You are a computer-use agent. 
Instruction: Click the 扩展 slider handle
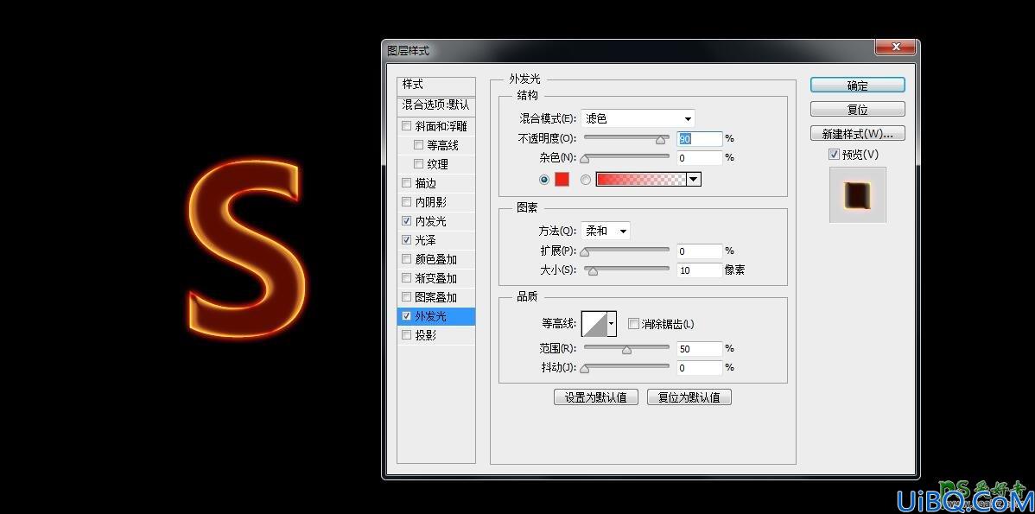click(584, 251)
